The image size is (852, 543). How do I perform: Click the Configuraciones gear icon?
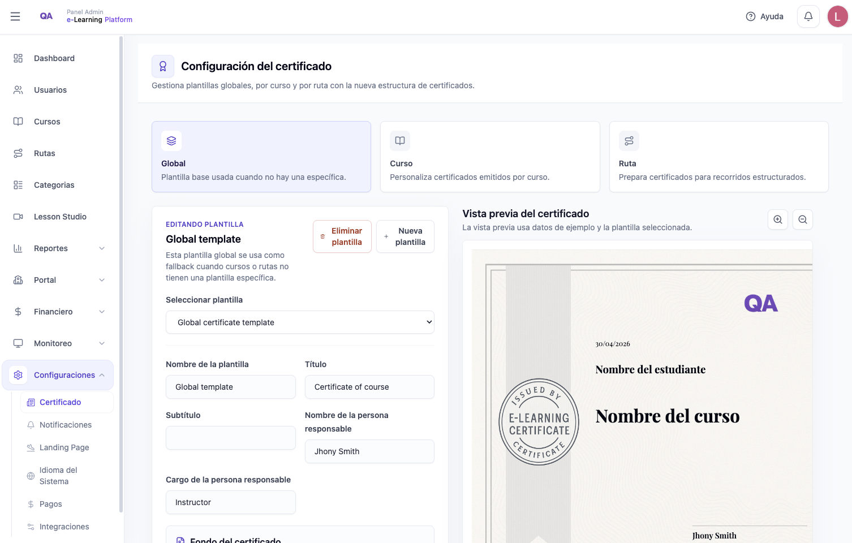pyautogui.click(x=18, y=375)
